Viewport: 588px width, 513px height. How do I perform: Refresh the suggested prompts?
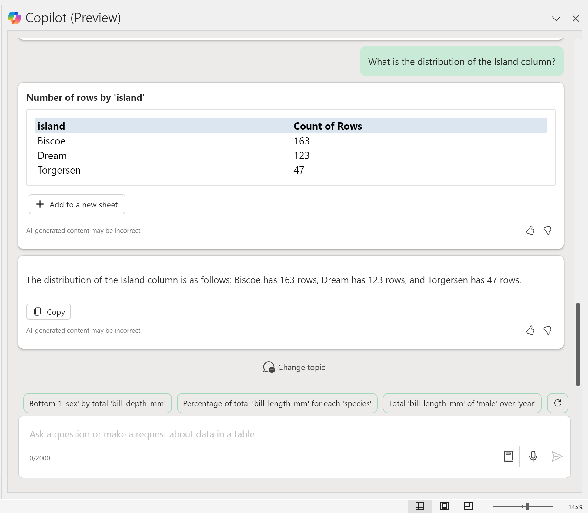(x=557, y=403)
